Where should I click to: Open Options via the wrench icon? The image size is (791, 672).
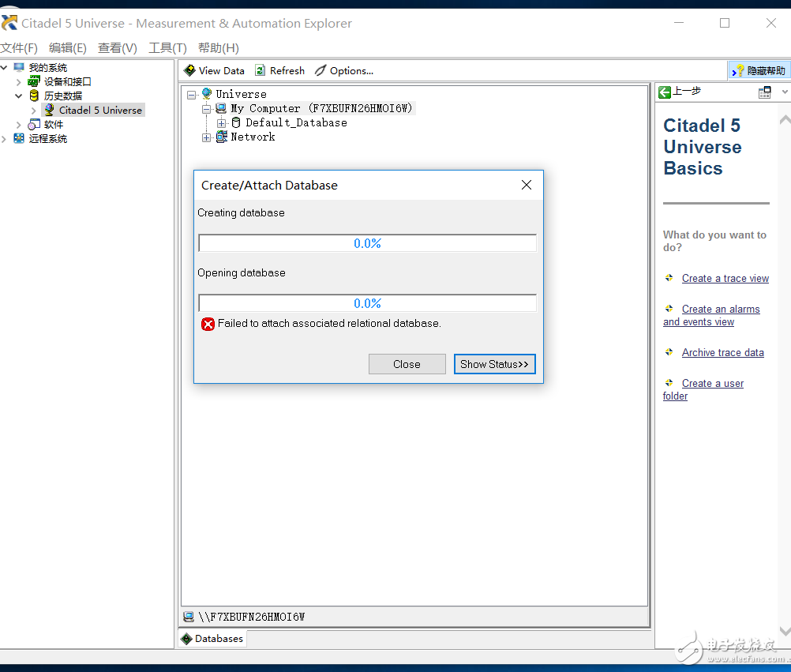pos(321,70)
